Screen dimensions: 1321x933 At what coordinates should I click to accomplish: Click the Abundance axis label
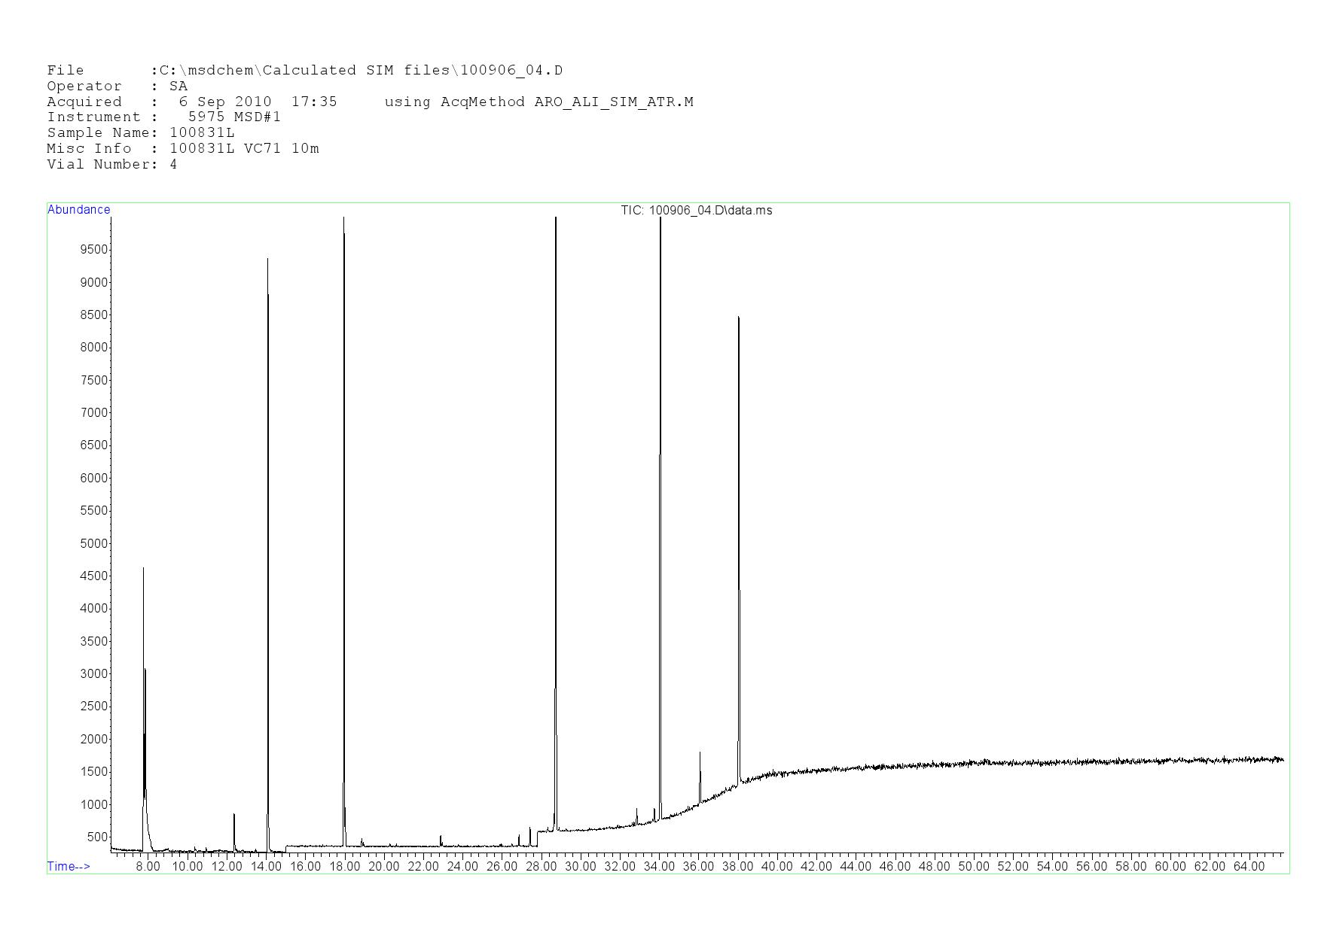pyautogui.click(x=78, y=210)
